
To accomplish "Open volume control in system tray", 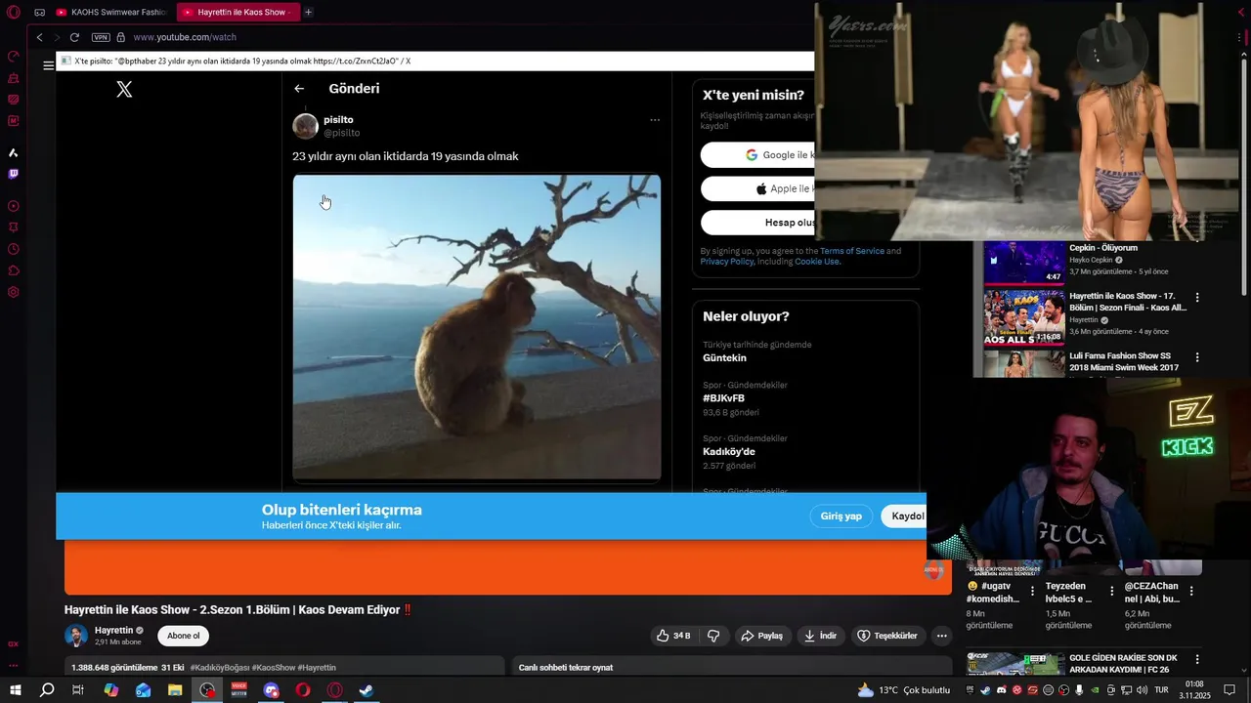I will coord(1142,690).
